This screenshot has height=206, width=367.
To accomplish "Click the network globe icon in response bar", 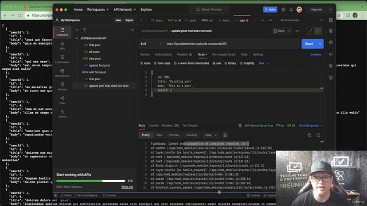I will (x=240, y=126).
